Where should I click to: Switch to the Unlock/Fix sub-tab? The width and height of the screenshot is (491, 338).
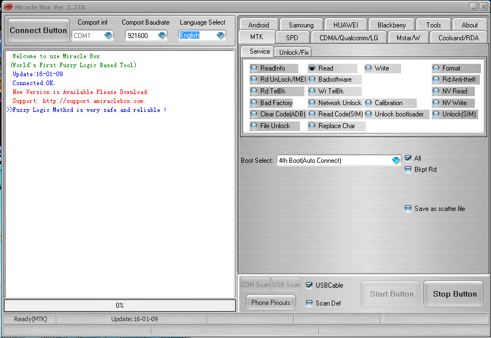click(294, 52)
